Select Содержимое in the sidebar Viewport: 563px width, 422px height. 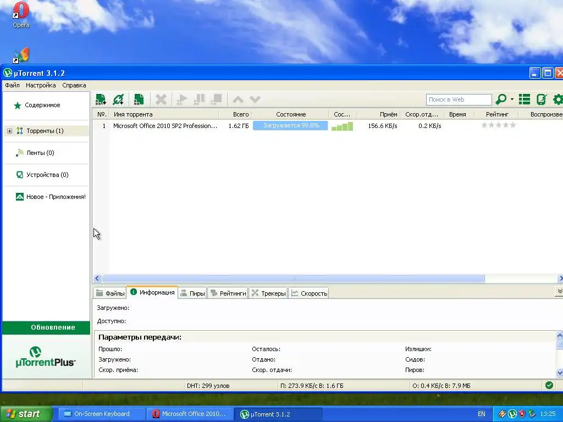tap(42, 105)
